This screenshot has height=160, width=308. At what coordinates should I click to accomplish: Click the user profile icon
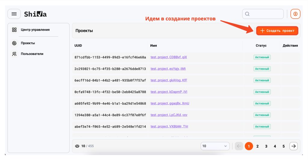click(295, 14)
